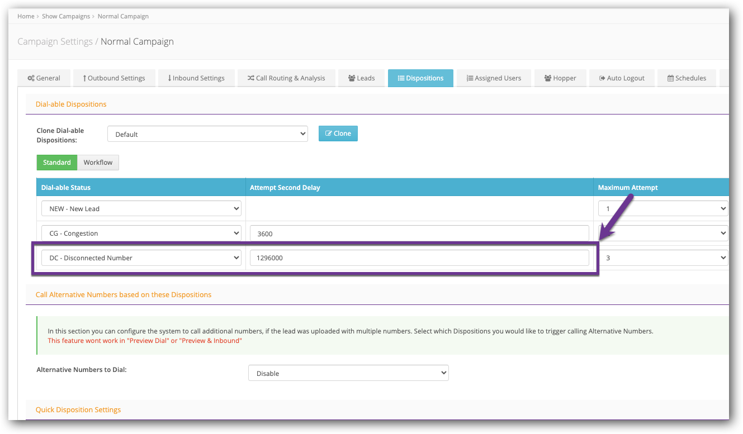Open Clone Dial-able Dispositions Default dropdown
Screen dimensions: 743x434
(207, 134)
